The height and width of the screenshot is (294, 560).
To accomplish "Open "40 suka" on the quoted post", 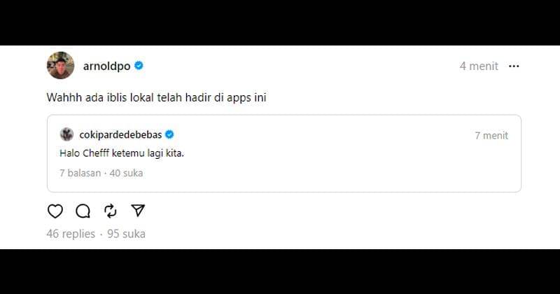I will pos(125,172).
